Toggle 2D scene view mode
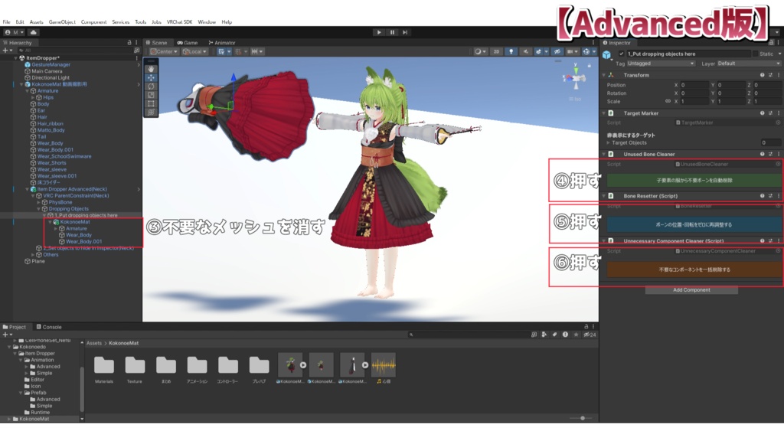 [496, 51]
